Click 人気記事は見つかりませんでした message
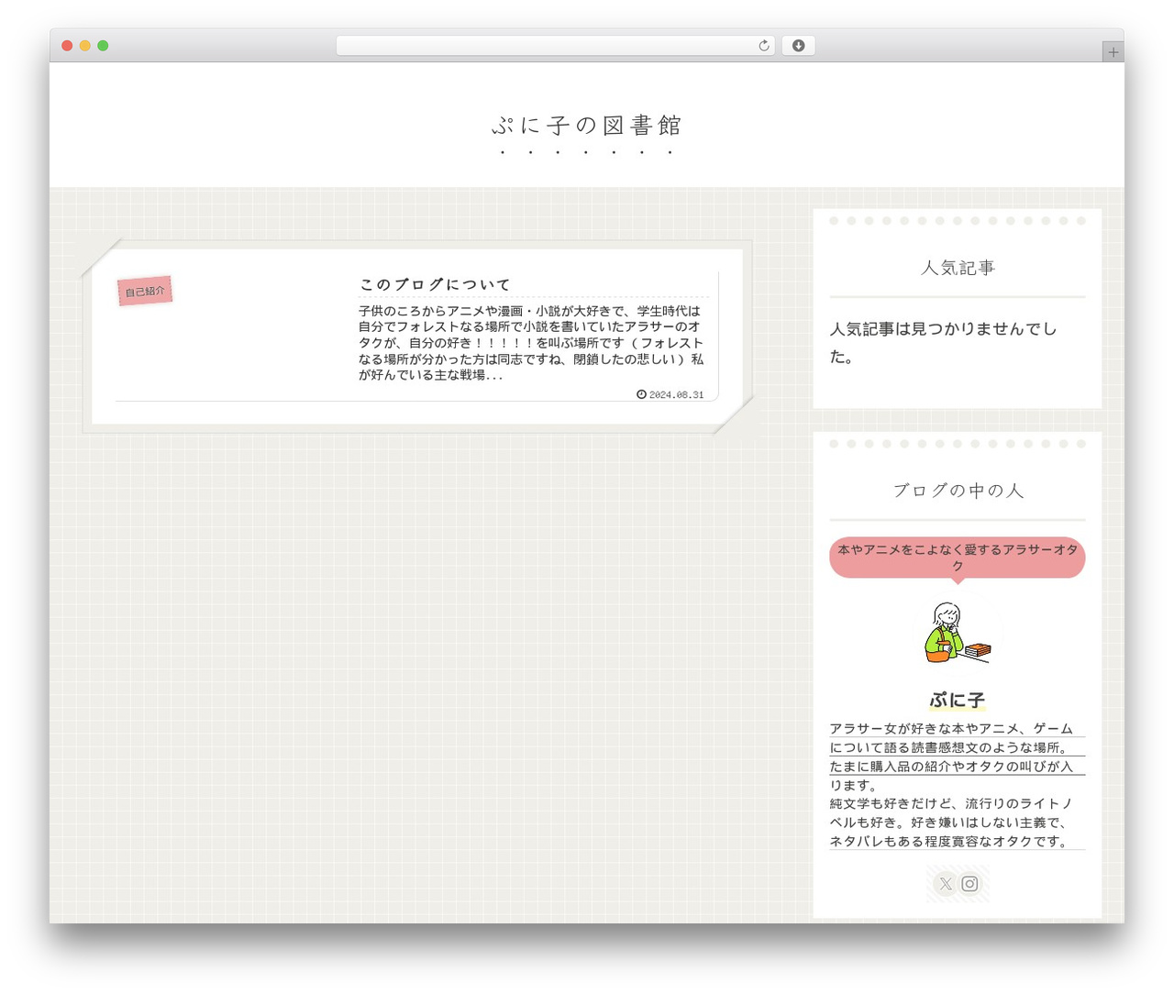Viewport: 1174px width, 994px height. tap(945, 342)
